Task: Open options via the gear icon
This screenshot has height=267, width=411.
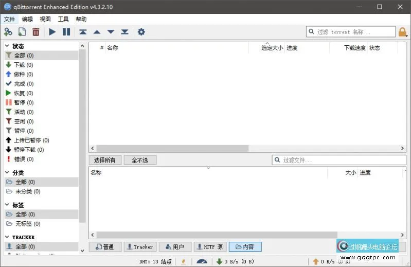Action: [x=141, y=32]
